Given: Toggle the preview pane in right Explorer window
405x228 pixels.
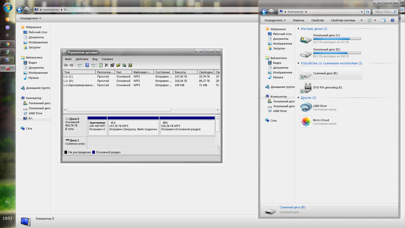Looking at the screenshot, I should (383, 20).
